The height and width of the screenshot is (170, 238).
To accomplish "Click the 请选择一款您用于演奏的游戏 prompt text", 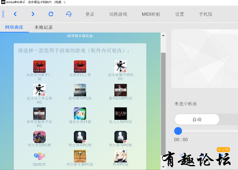I will tap(74, 51).
